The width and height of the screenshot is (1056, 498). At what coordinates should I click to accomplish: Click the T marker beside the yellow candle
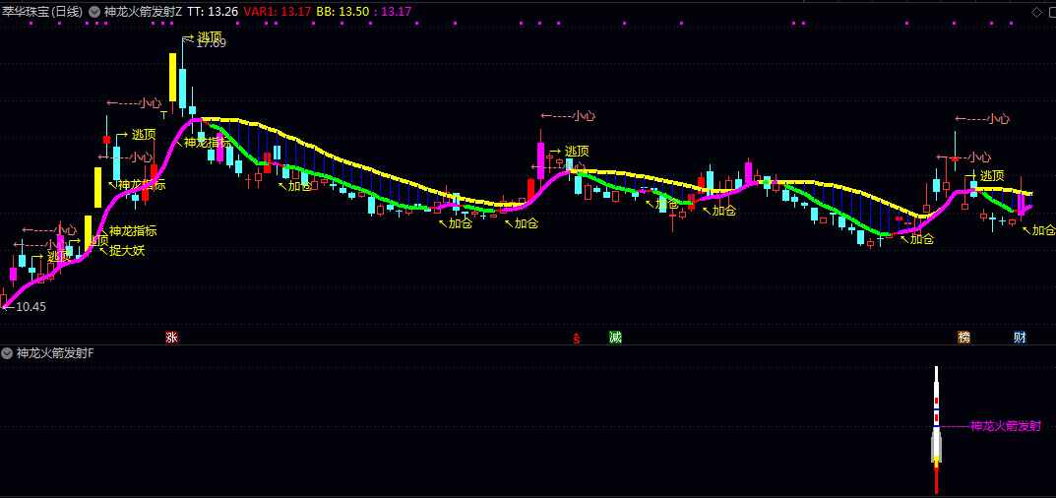coord(163,115)
